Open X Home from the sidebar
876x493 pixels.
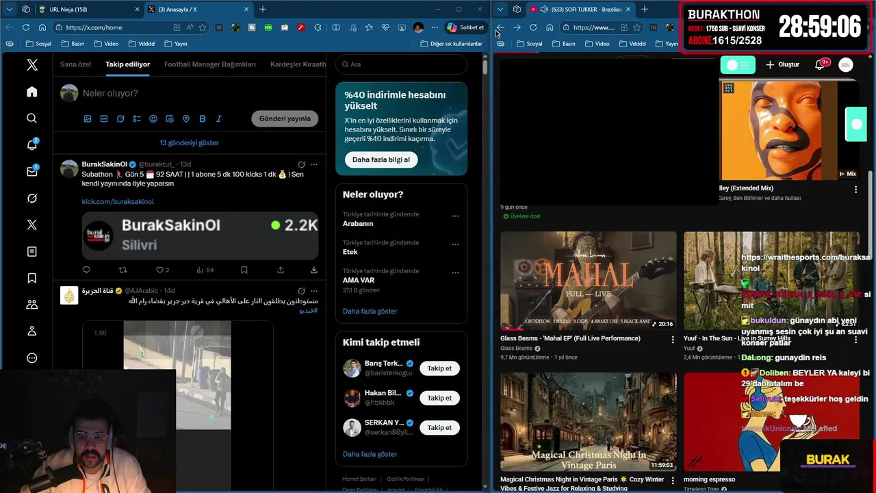[31, 92]
